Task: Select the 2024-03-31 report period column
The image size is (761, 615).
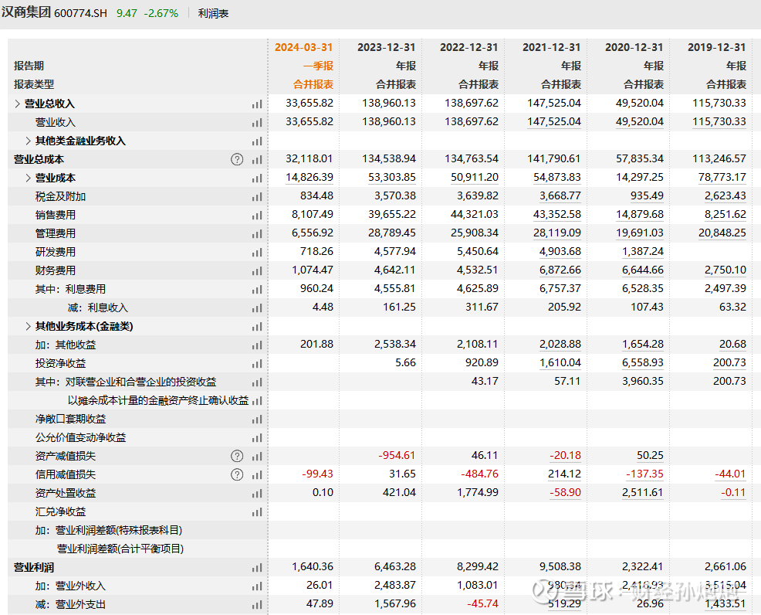Action: [x=304, y=47]
